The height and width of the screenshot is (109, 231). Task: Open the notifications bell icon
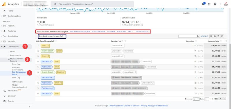[x=204, y=4]
